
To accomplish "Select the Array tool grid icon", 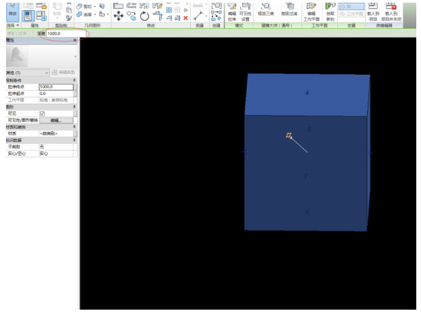I will pos(169,10).
